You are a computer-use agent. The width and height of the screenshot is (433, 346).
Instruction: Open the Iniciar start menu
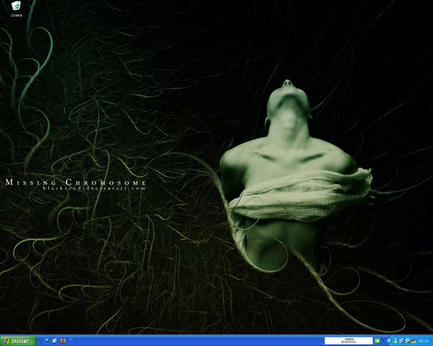point(19,341)
